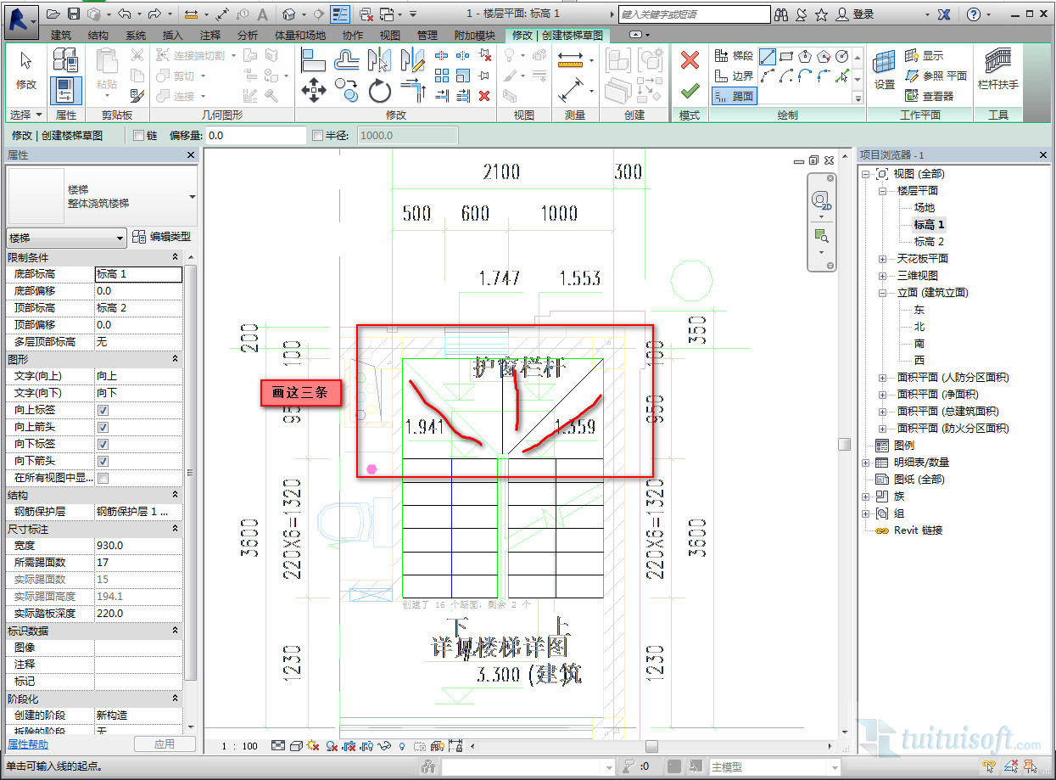Open the 属性帮助 link
This screenshot has height=780, width=1056.
(x=28, y=744)
